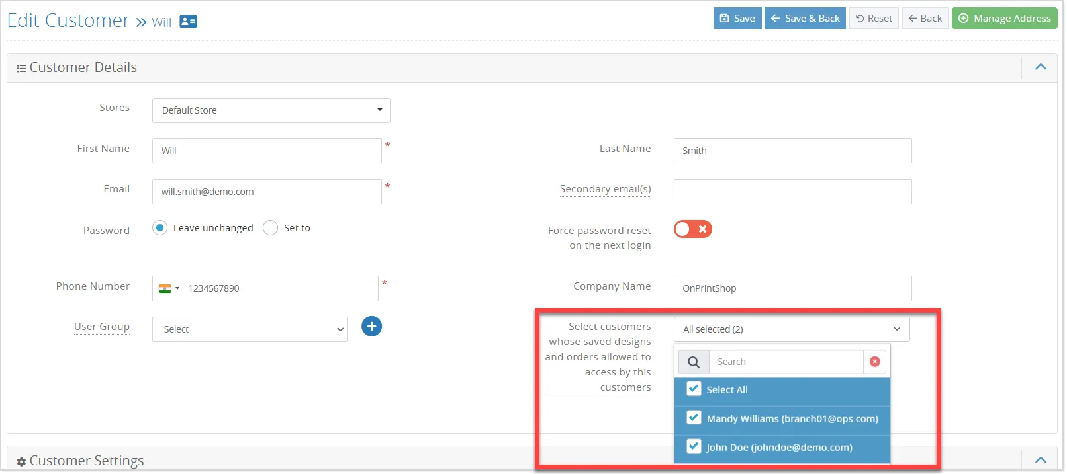Collapse the Customer Settings panel chevron
Image resolution: width=1067 pixels, height=474 pixels.
pos(1041,460)
